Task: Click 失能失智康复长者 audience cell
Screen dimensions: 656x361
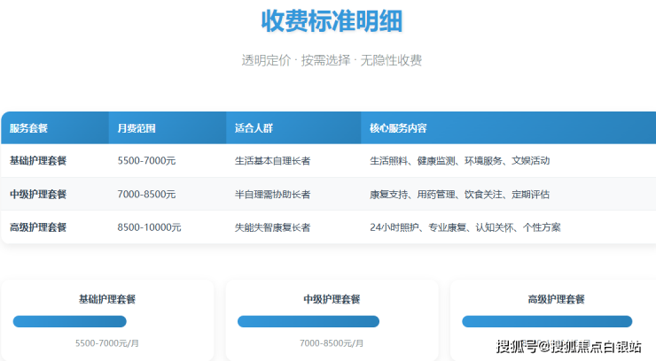Action: 272,227
